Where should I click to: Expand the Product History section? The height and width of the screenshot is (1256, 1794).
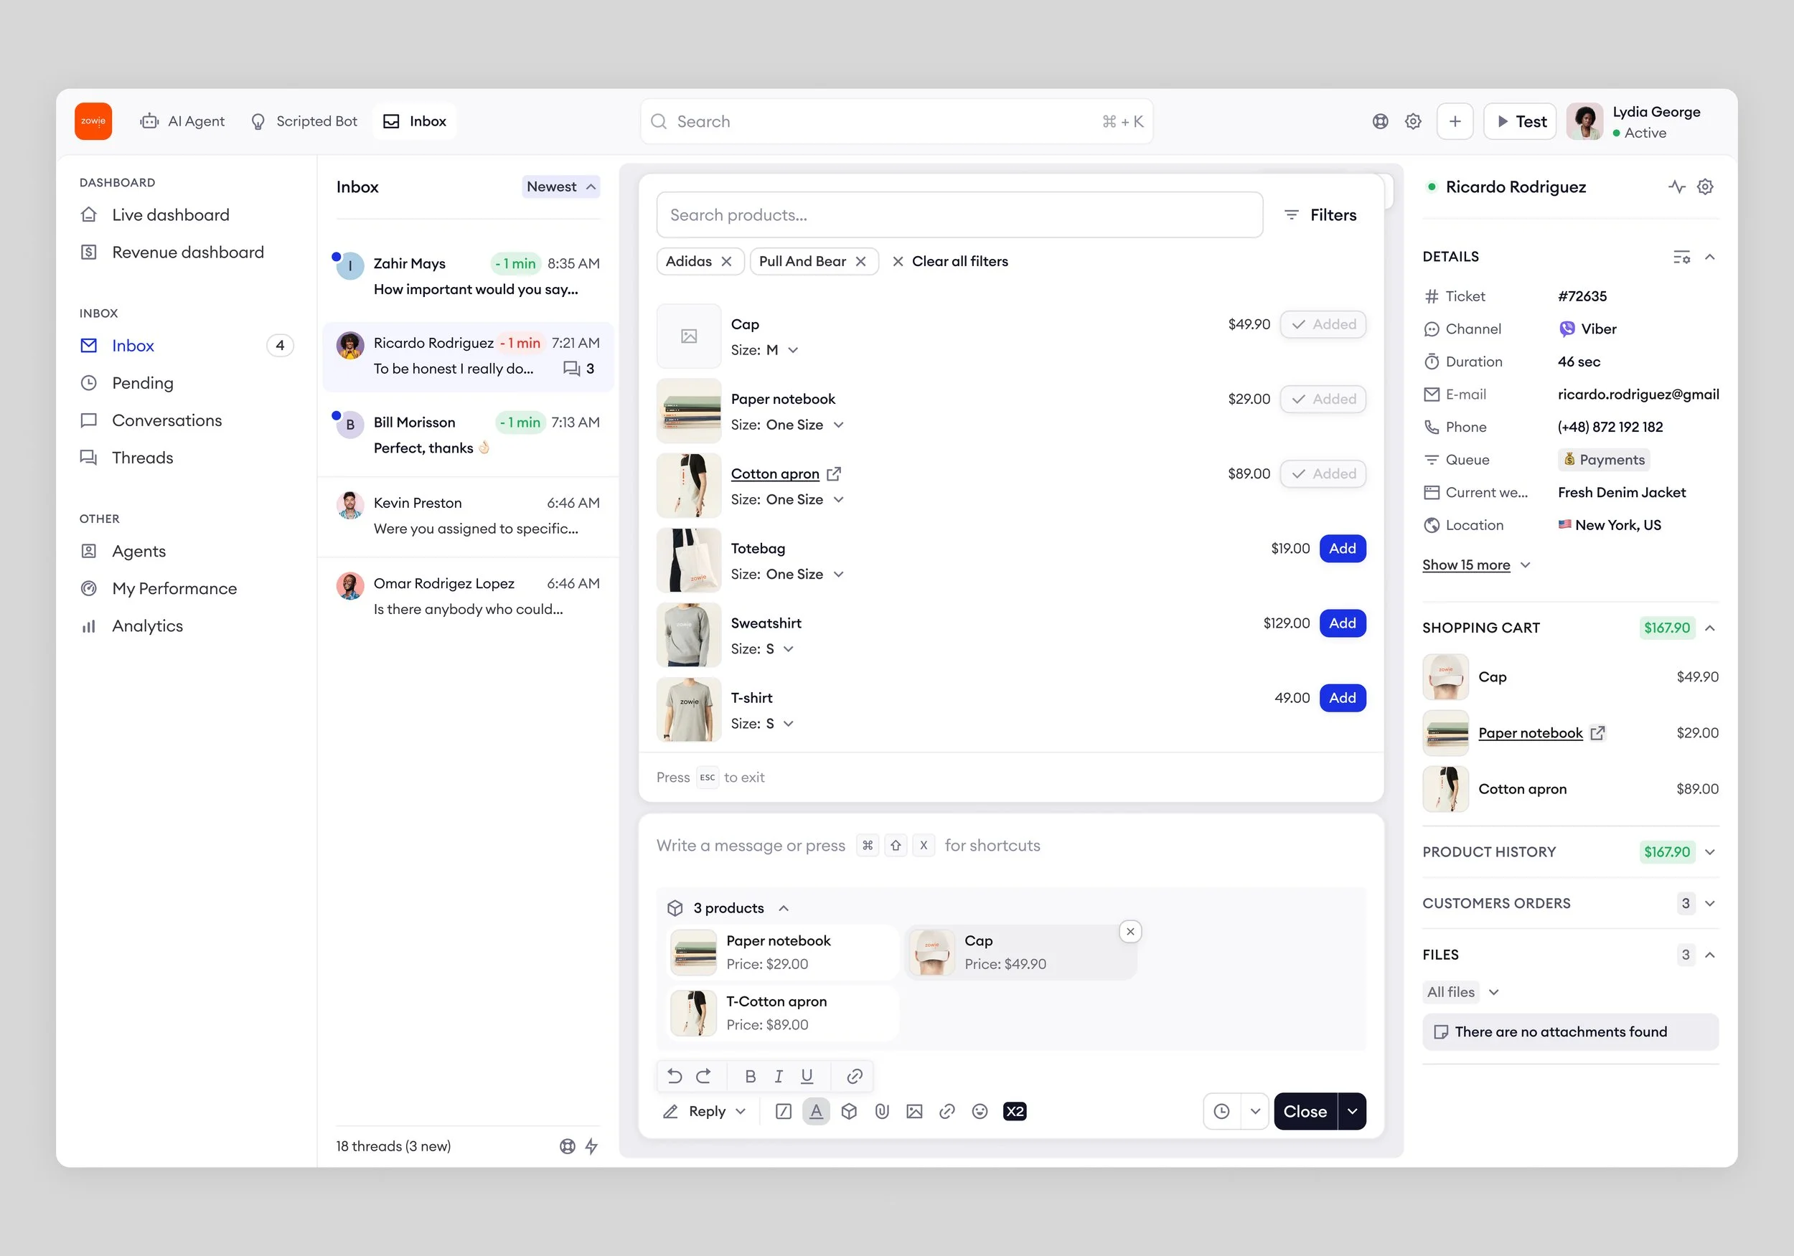click(1709, 852)
